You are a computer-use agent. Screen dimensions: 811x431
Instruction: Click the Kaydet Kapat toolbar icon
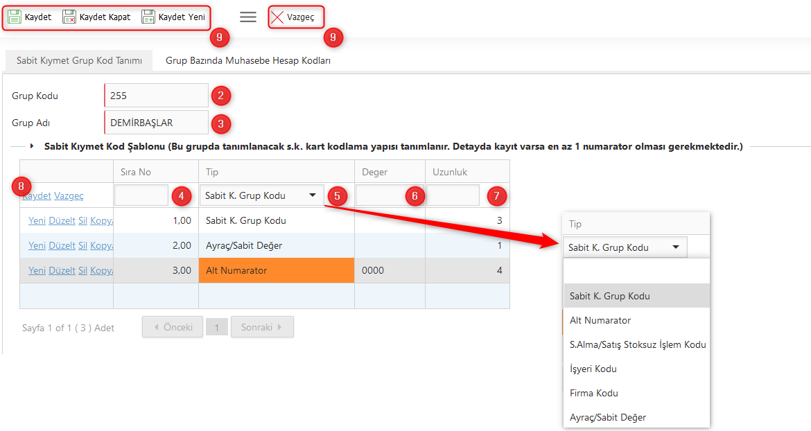tap(69, 17)
